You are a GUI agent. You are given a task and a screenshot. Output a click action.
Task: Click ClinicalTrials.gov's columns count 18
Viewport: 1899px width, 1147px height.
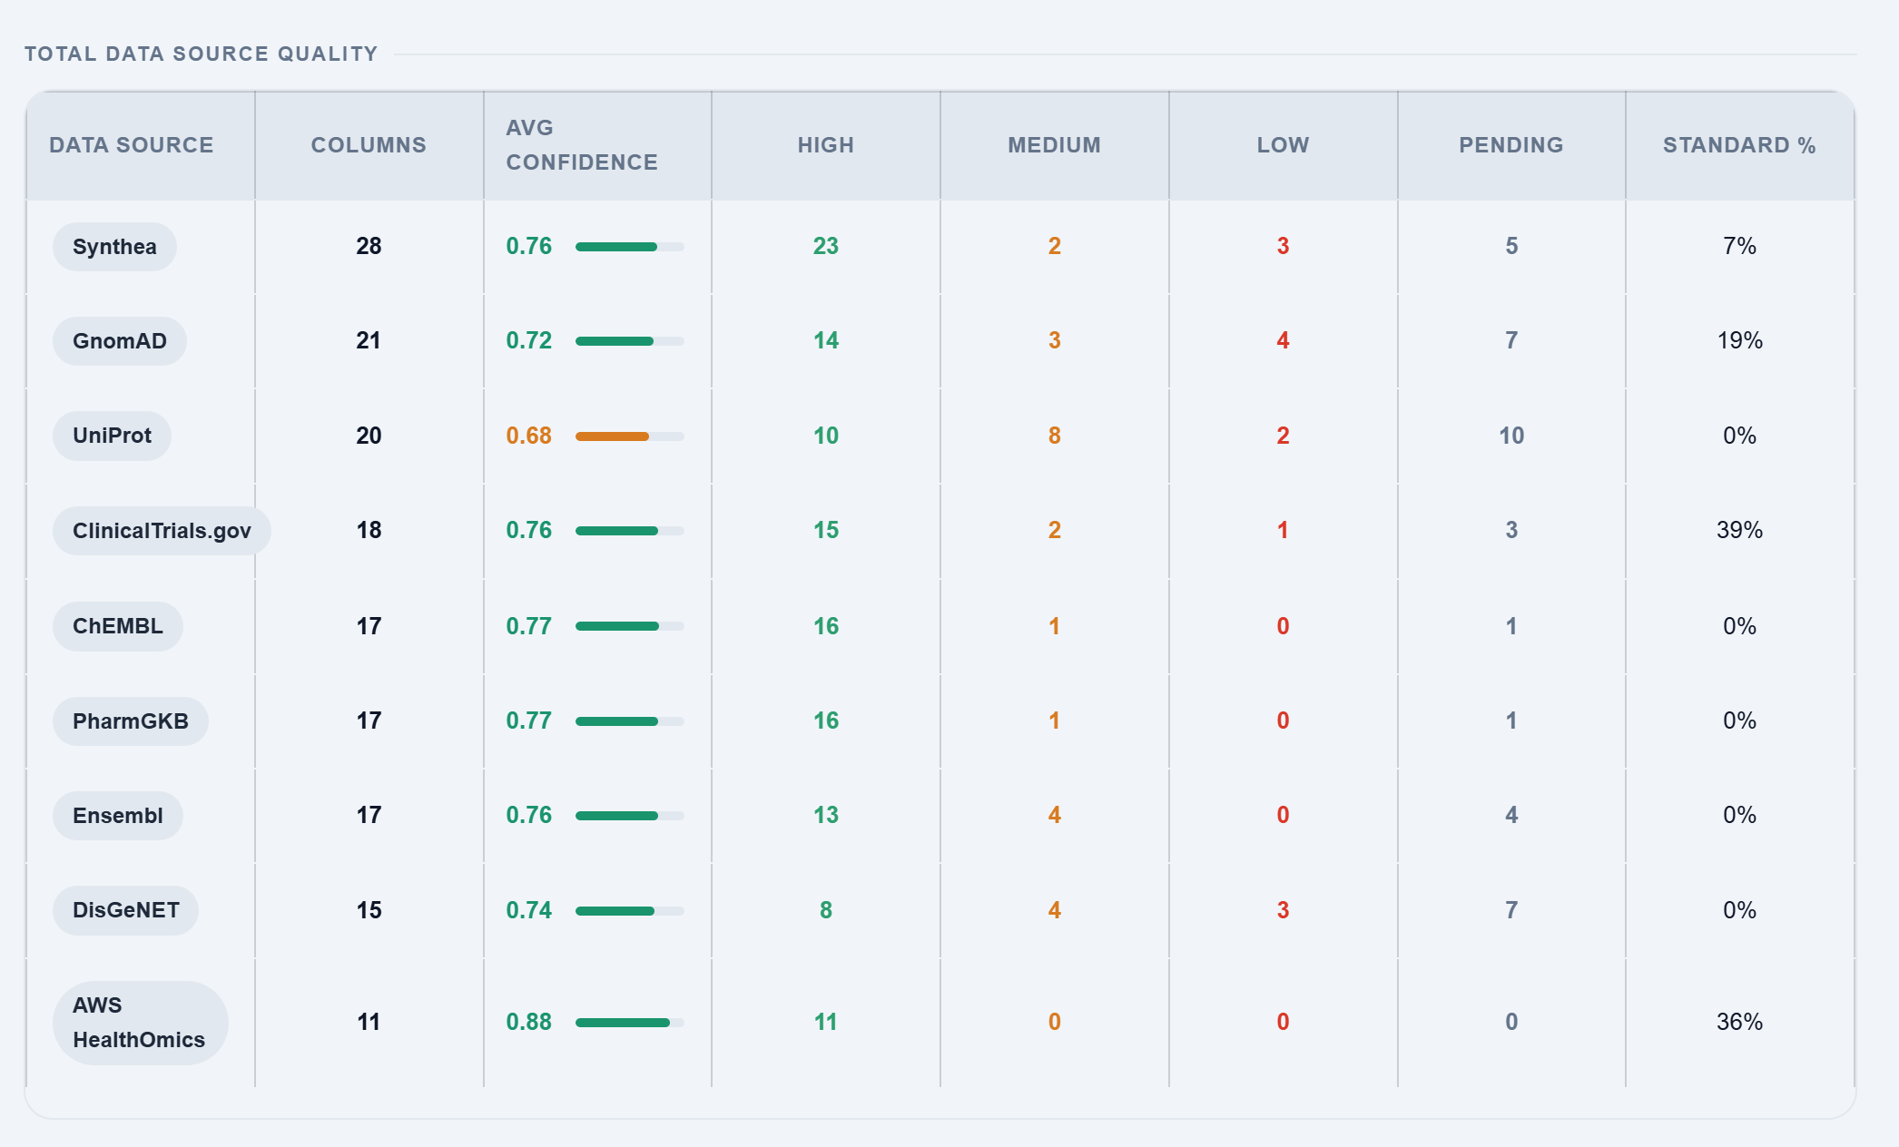tap(369, 530)
